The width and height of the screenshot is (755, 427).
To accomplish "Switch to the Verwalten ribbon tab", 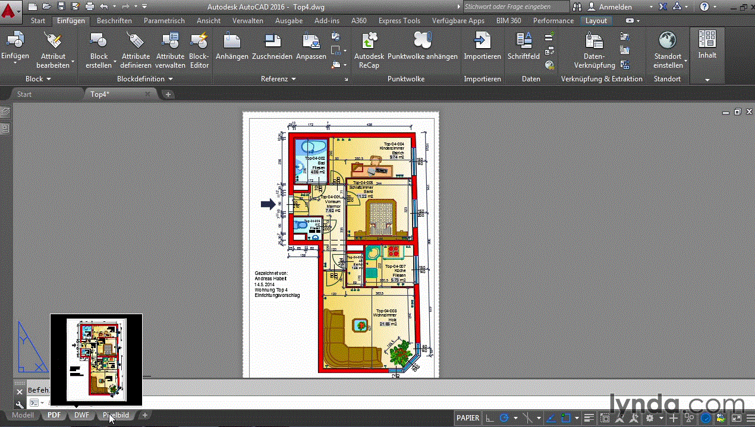I will click(248, 21).
